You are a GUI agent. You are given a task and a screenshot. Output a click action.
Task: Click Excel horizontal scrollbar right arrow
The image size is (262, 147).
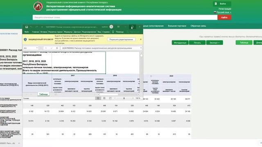[x=138, y=94]
